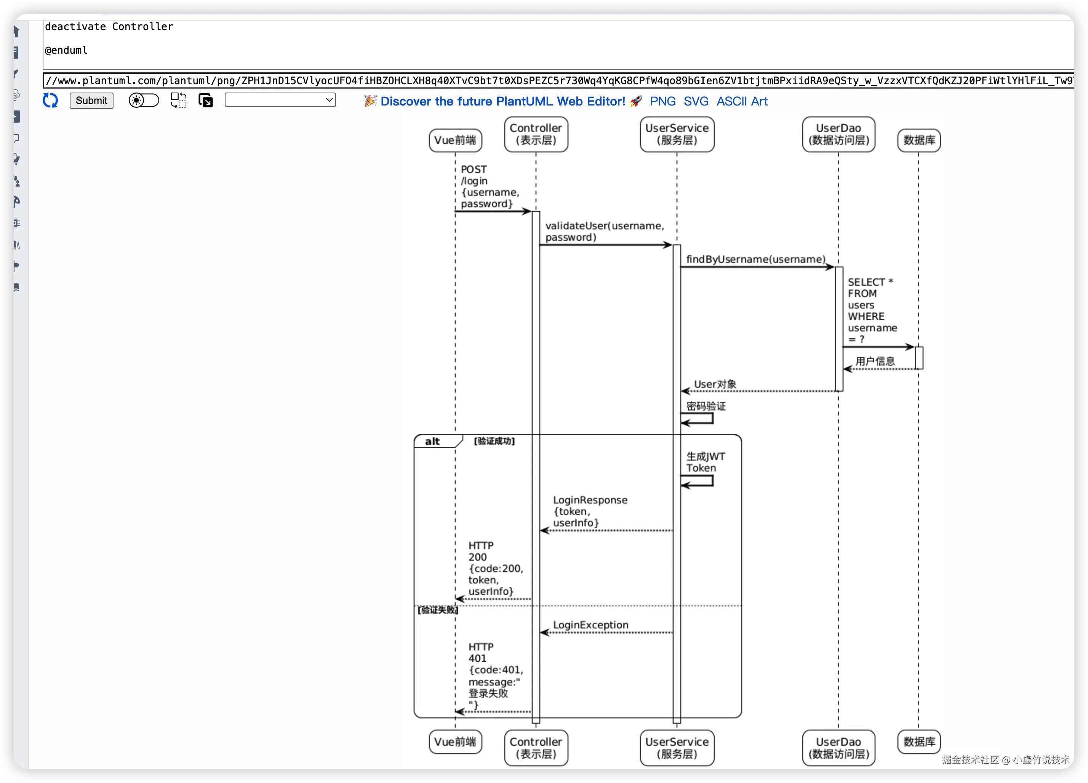1088x783 pixels.
Task: Click the home icon in left sidebar
Action: click(16, 32)
